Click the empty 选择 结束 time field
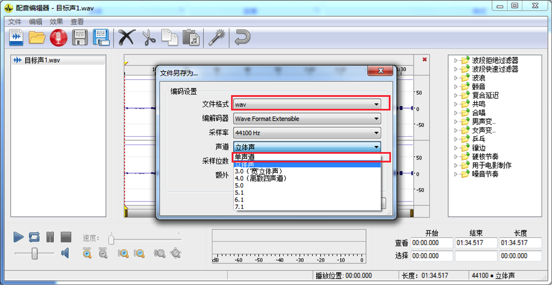This screenshot has height=285, width=552. [x=477, y=256]
